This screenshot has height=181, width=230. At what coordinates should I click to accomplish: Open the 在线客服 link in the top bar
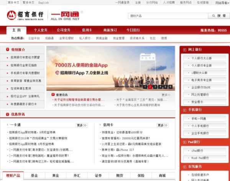tap(203, 3)
